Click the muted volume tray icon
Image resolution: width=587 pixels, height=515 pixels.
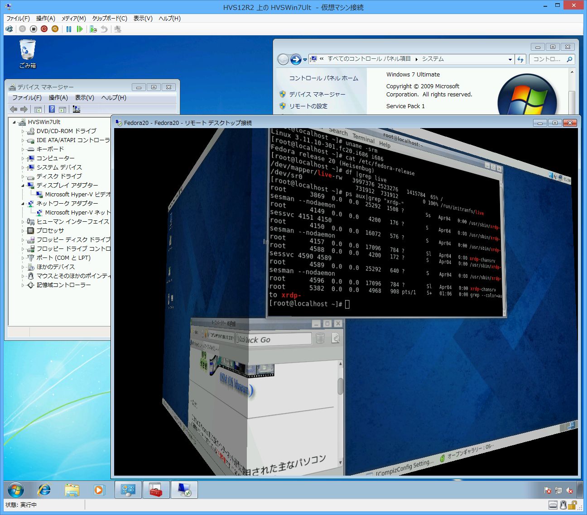569,490
